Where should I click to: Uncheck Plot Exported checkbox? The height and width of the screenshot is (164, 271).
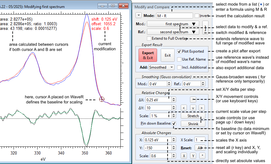(179, 51)
